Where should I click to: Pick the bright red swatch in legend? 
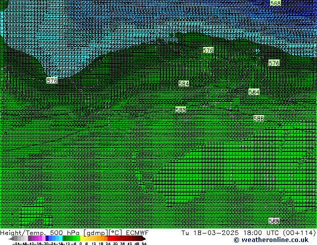[109, 238]
